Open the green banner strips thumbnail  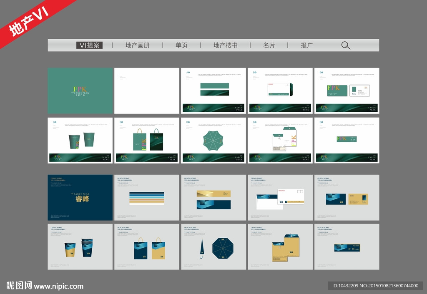(213, 90)
